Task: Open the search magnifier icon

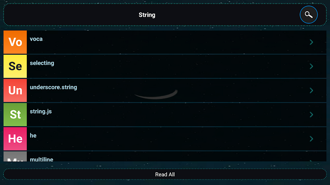Action: tap(309, 15)
